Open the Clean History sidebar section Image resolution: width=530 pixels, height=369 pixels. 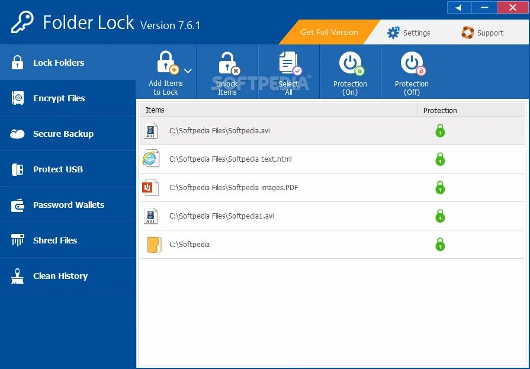tap(68, 275)
